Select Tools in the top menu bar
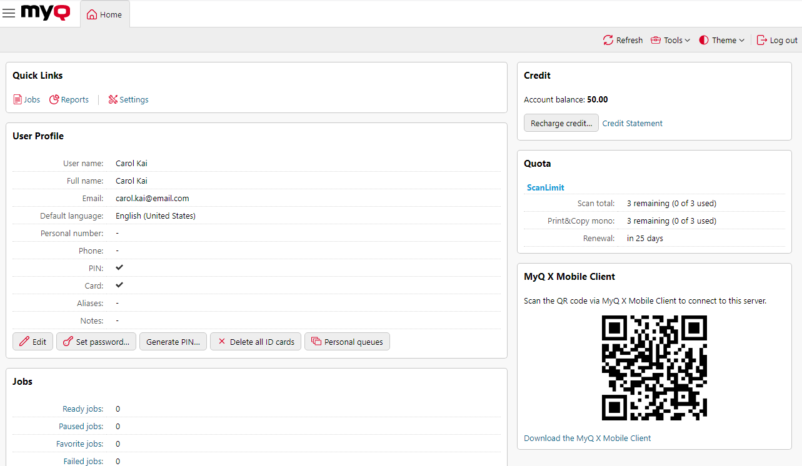802x466 pixels. [x=670, y=39]
